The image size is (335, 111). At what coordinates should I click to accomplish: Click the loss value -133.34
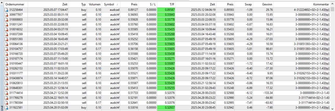coord(268,93)
